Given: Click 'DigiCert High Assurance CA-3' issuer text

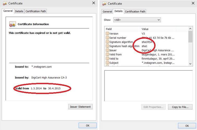Looking at the screenshot, I should pos(49,78).
